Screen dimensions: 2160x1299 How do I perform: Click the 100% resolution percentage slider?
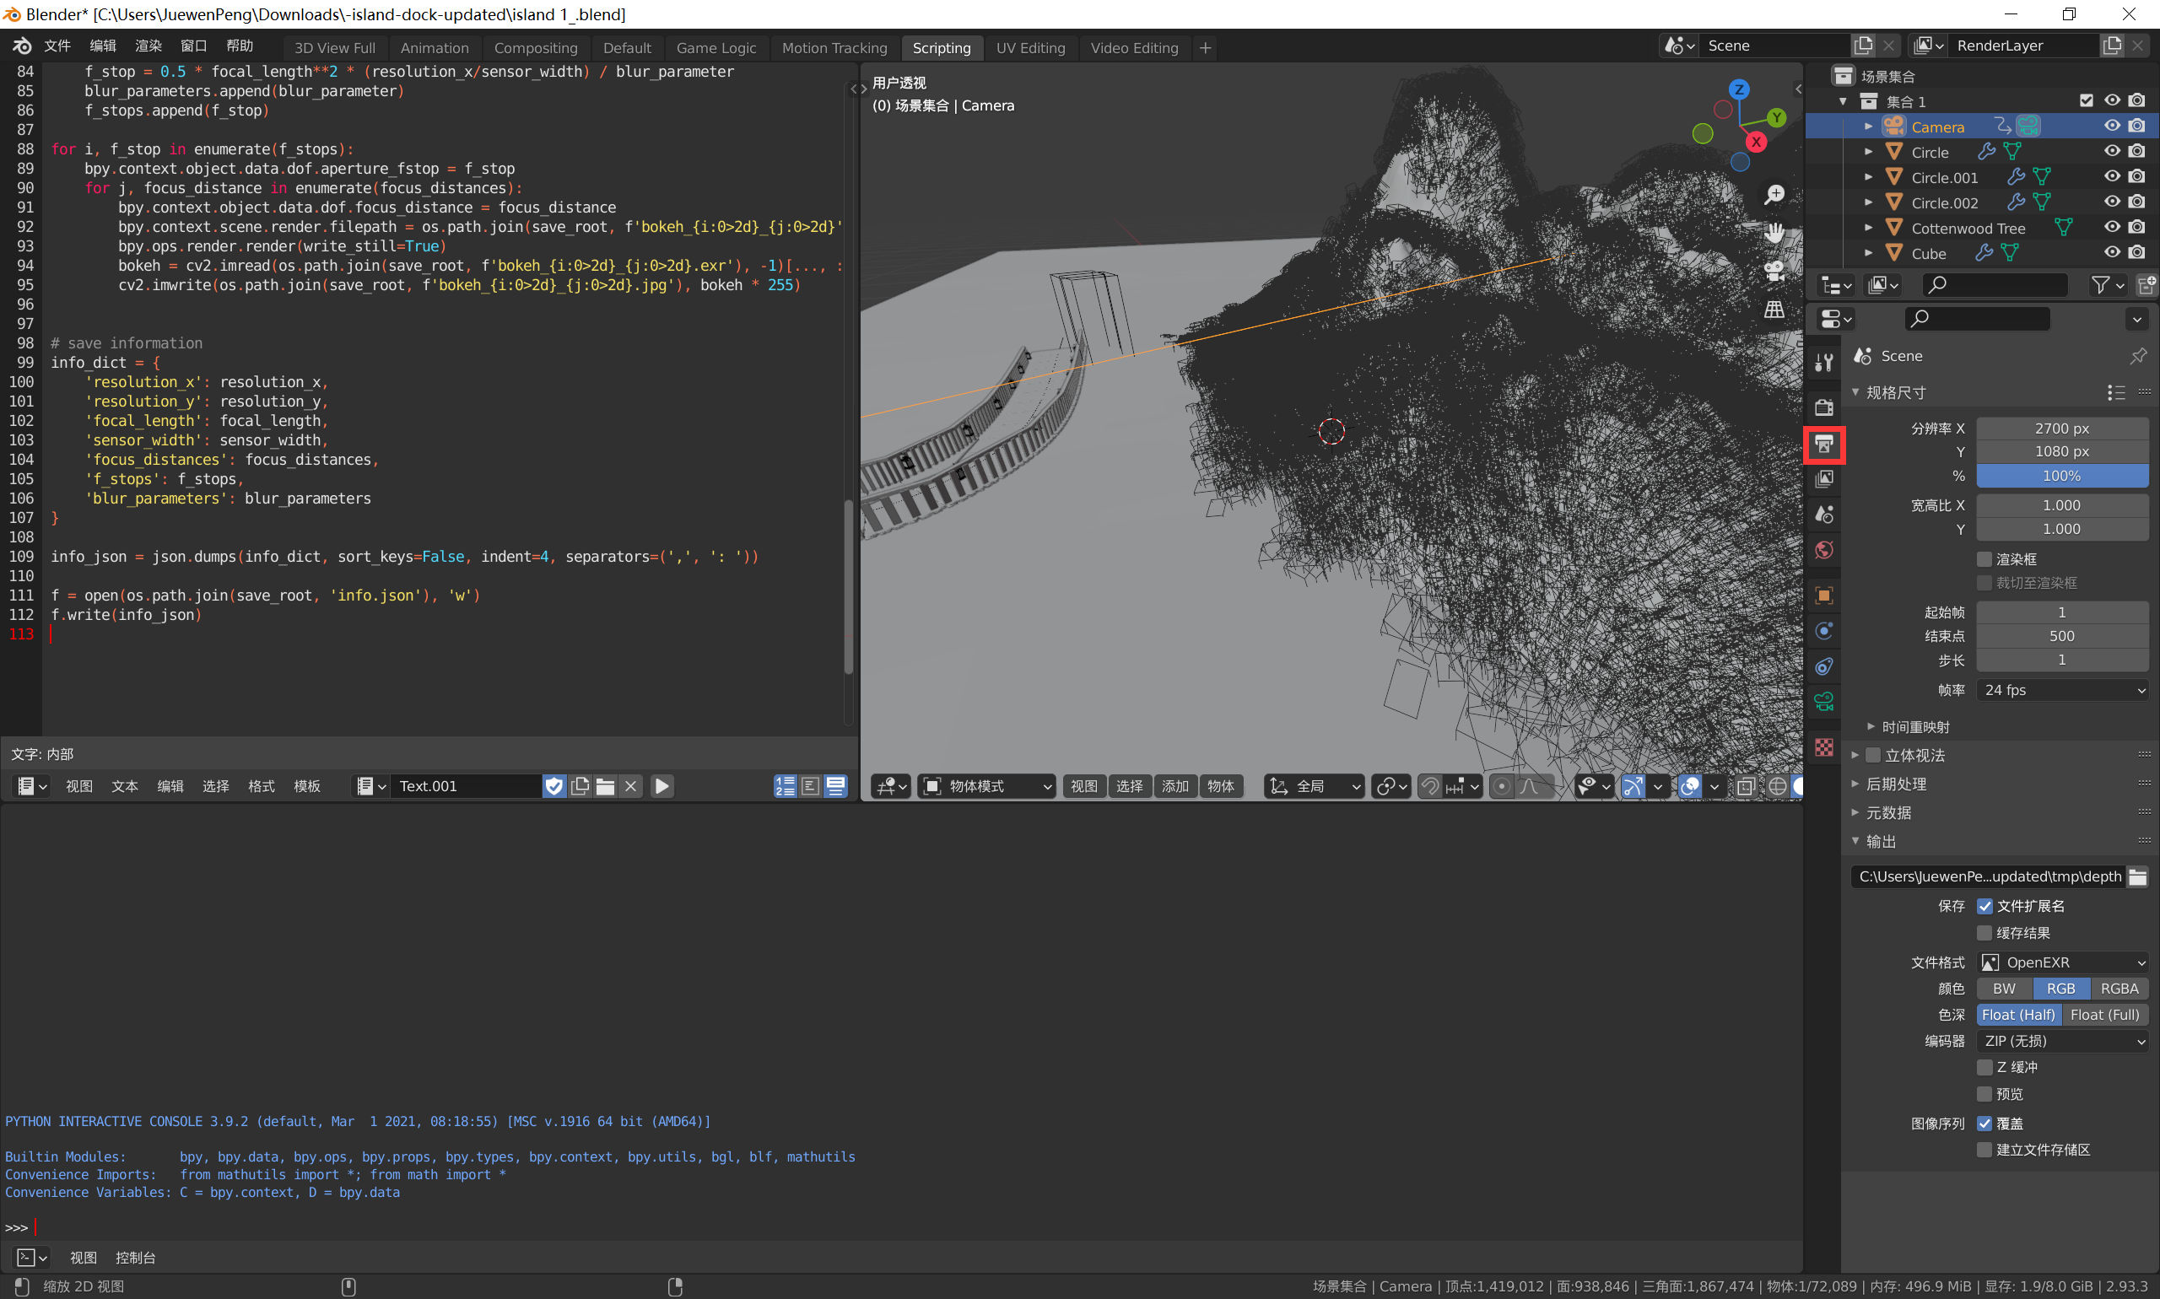coord(2062,475)
